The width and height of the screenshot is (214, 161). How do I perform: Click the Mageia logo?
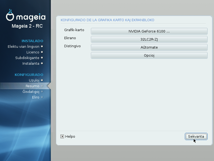click(26, 15)
